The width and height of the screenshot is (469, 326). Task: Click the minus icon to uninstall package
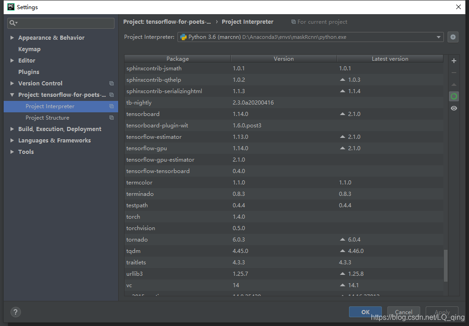coord(454,73)
